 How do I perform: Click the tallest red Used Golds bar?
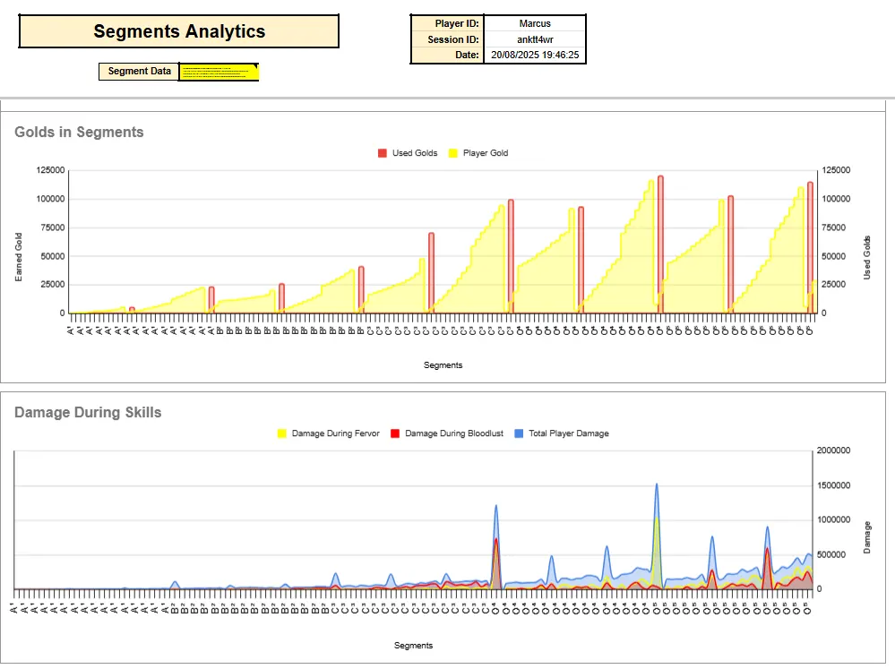click(x=660, y=242)
